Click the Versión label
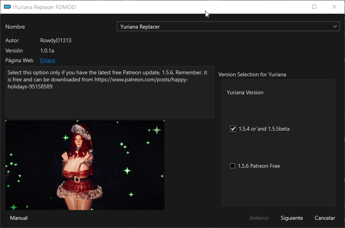This screenshot has width=345, height=228. pyautogui.click(x=14, y=50)
